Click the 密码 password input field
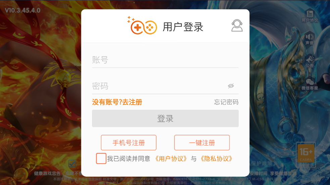 [165, 86]
